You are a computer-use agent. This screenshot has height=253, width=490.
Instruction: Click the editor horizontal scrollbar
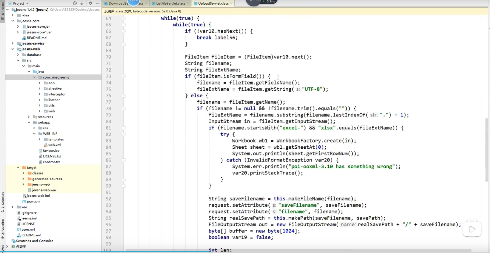[299, 251]
